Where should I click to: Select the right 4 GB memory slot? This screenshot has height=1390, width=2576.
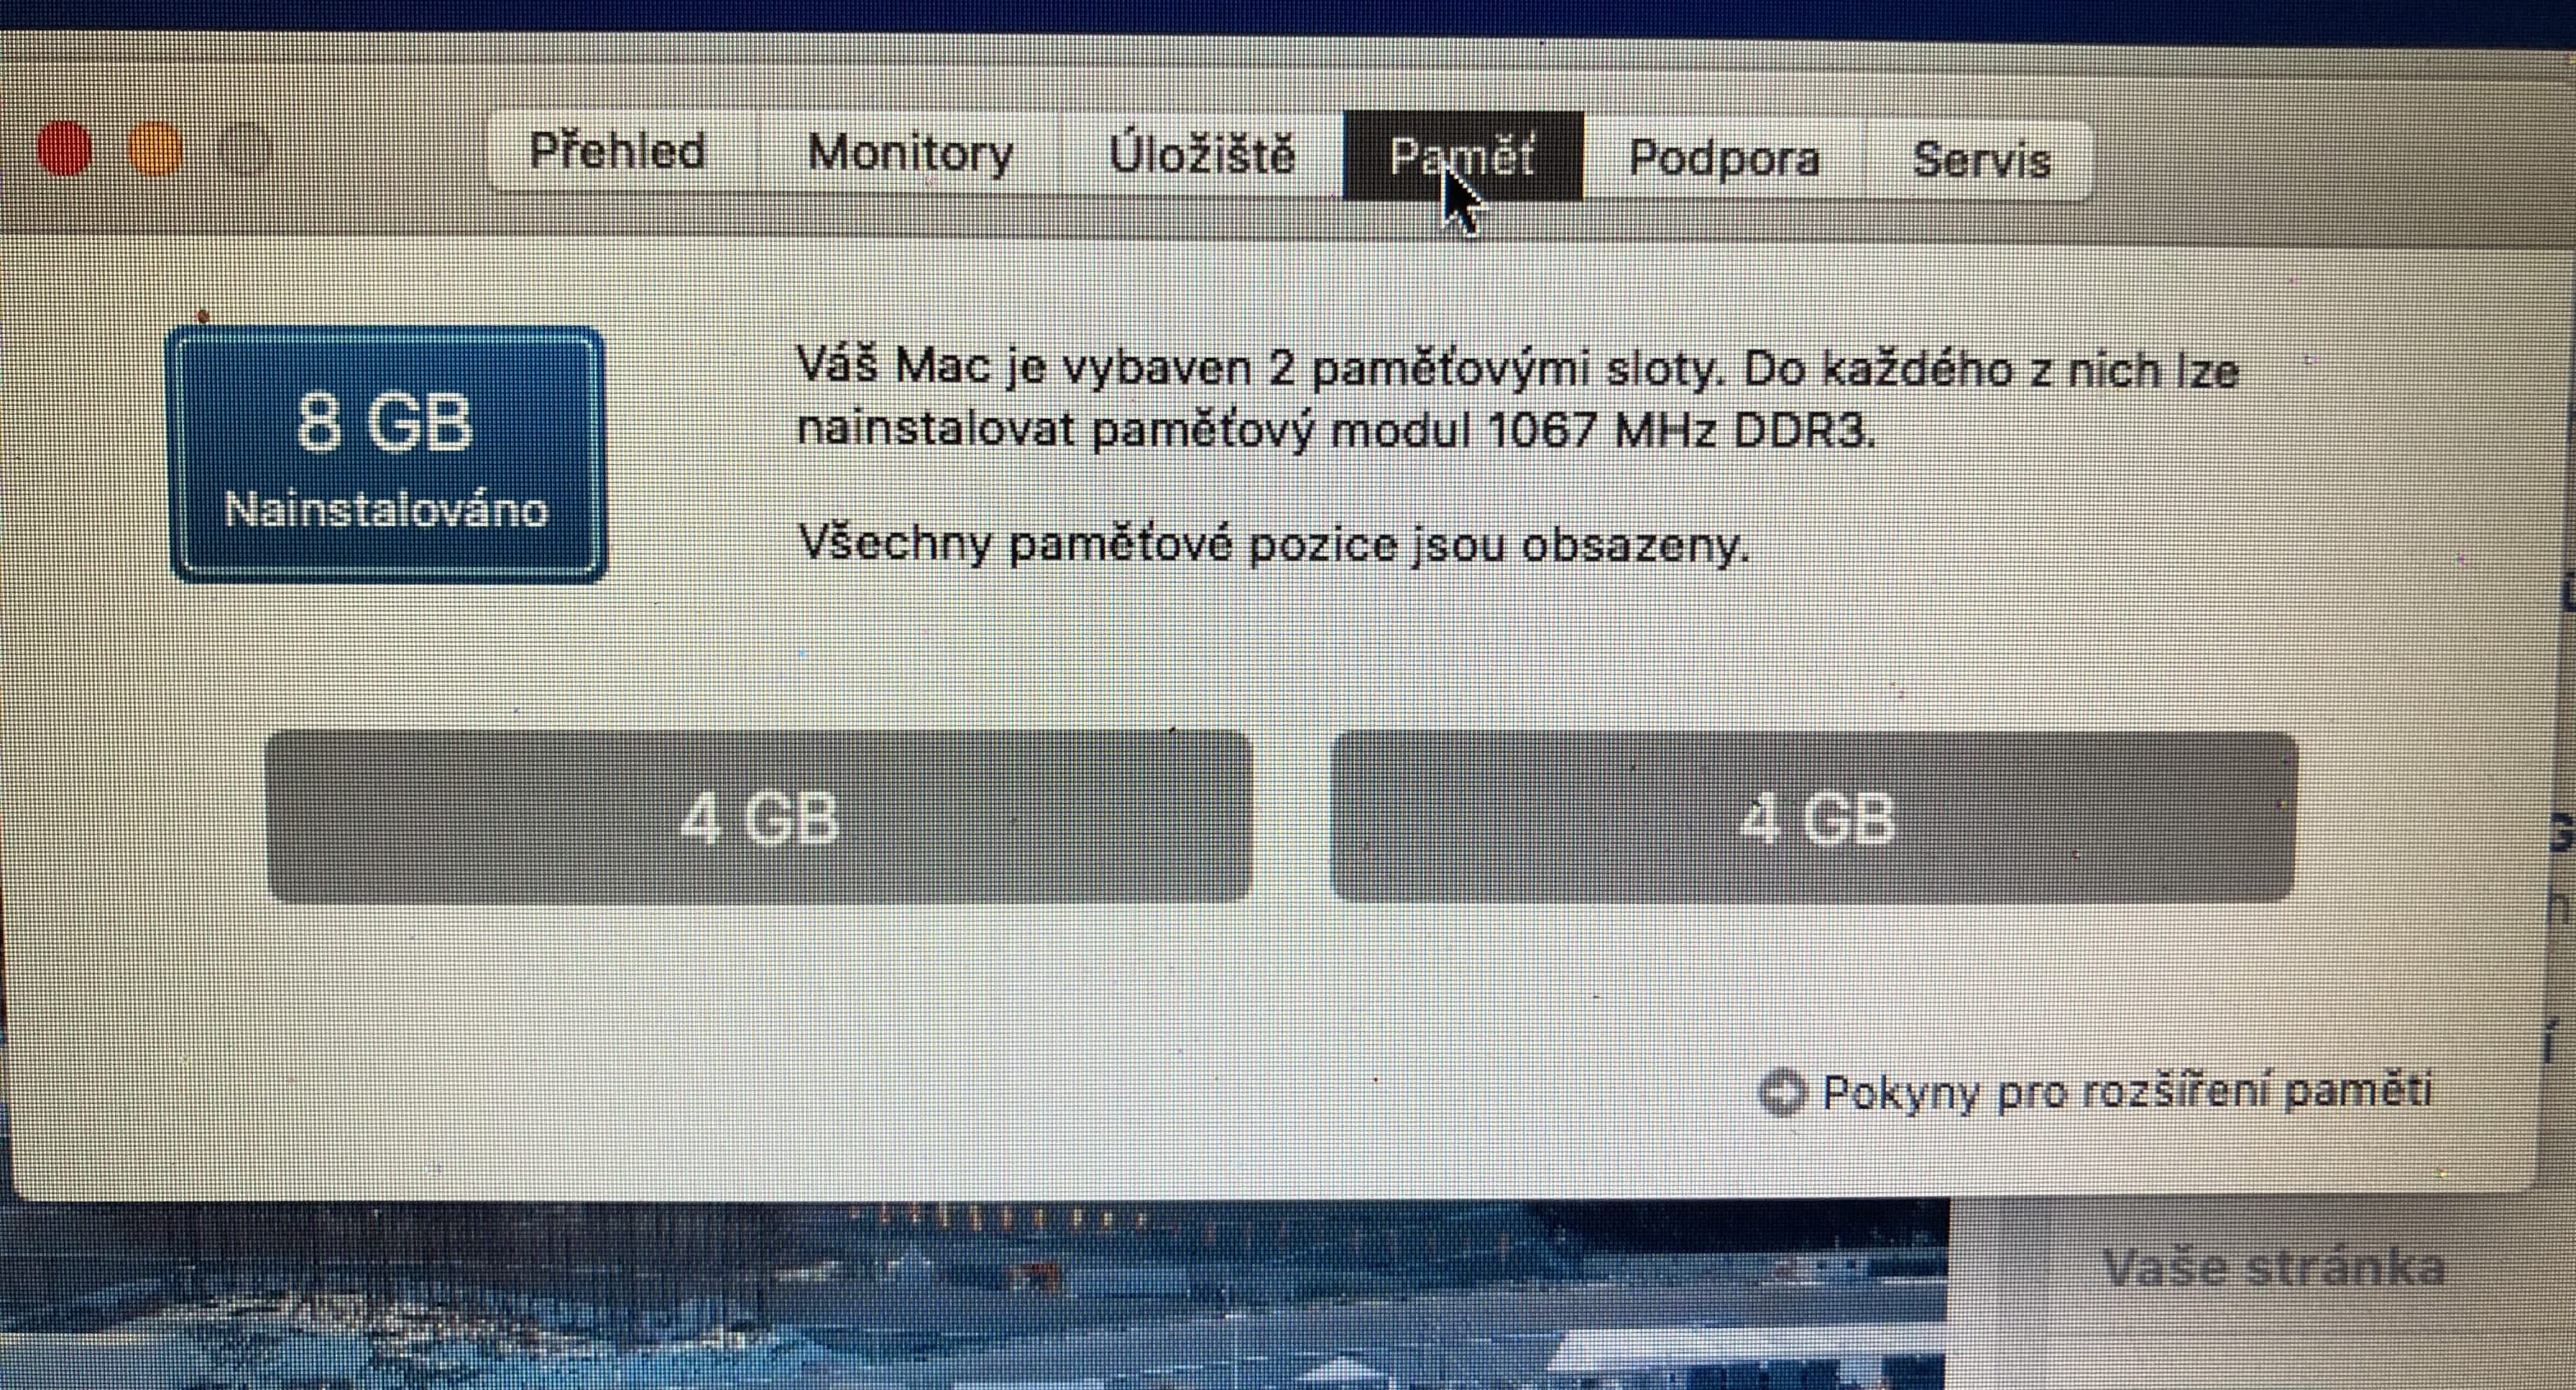click(1815, 817)
